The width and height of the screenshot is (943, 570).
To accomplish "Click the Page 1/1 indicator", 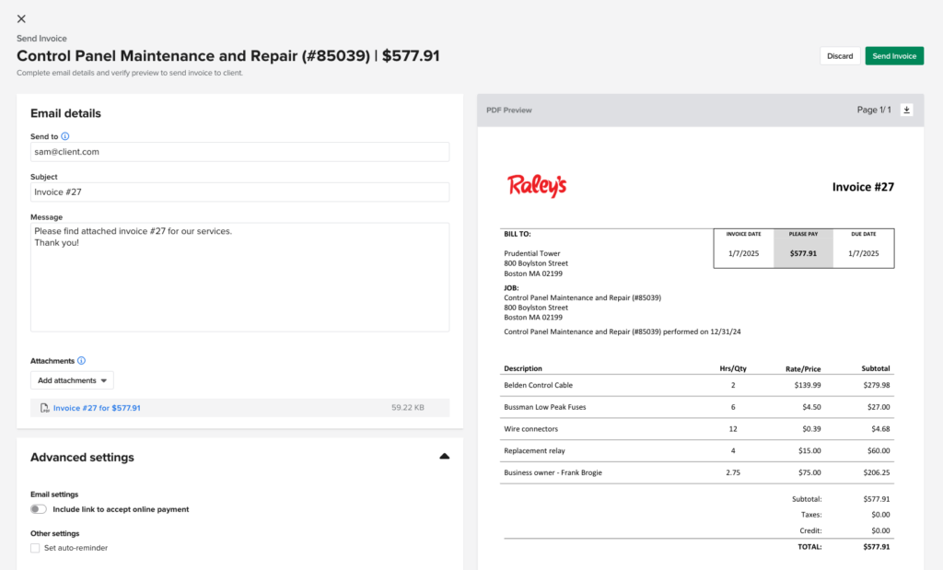I will [873, 109].
